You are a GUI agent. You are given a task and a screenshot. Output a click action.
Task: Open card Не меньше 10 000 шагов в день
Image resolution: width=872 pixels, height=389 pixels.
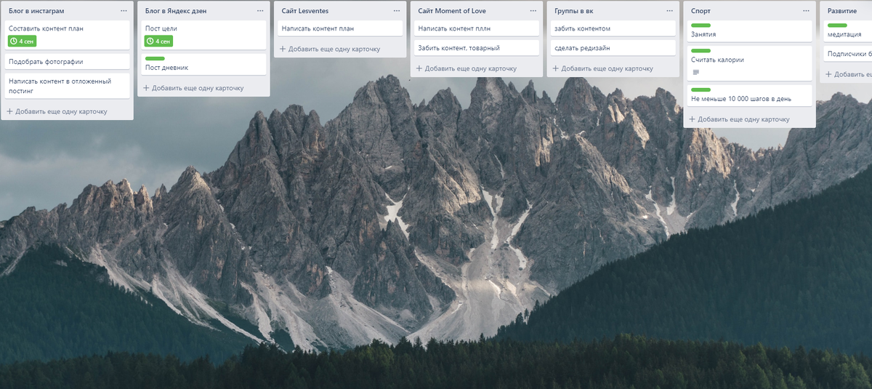tap(749, 95)
